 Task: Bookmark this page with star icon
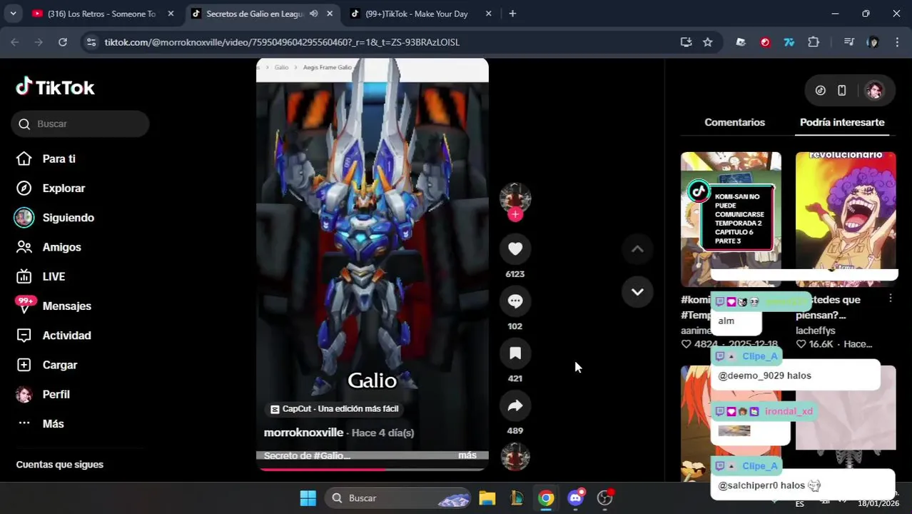[x=707, y=42]
